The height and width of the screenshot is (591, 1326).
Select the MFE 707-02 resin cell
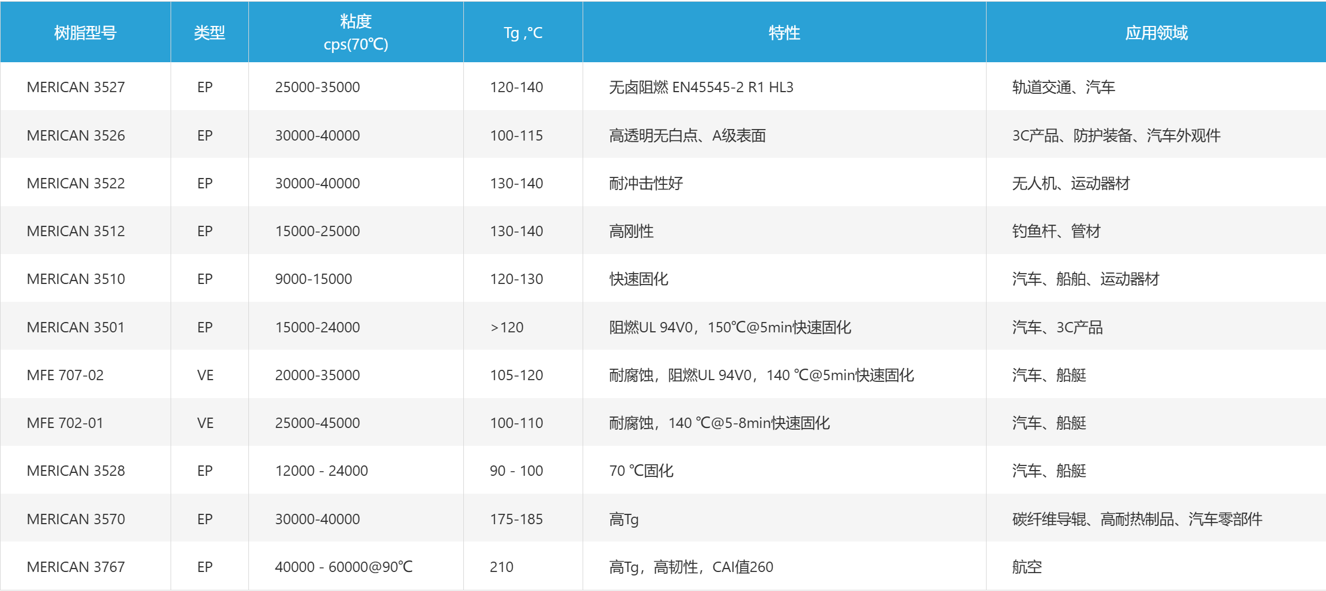coord(65,375)
